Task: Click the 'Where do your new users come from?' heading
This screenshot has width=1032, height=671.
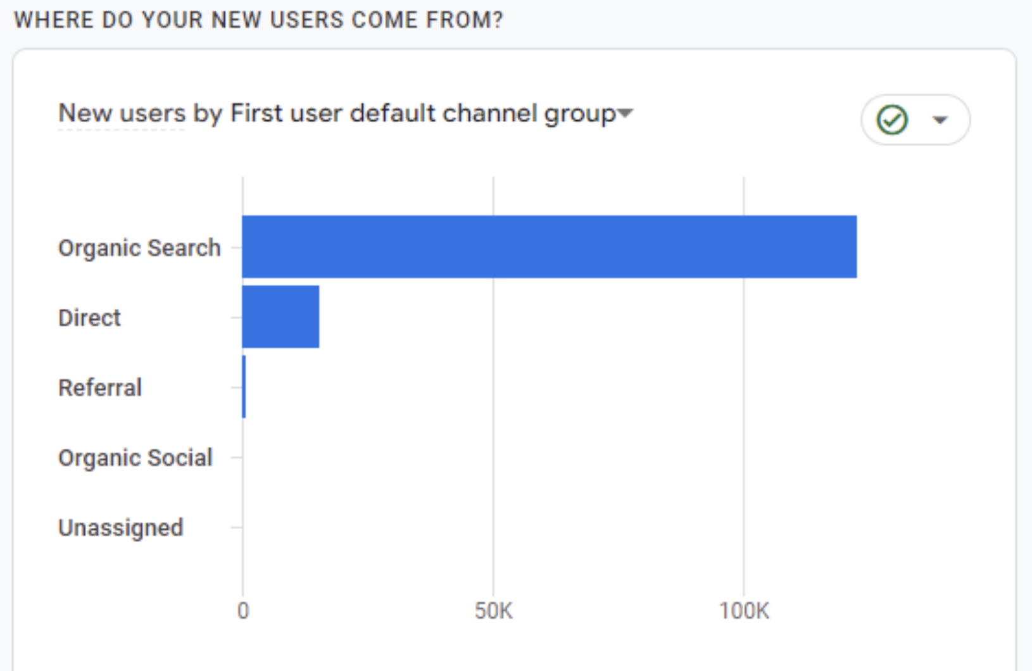Action: point(258,20)
